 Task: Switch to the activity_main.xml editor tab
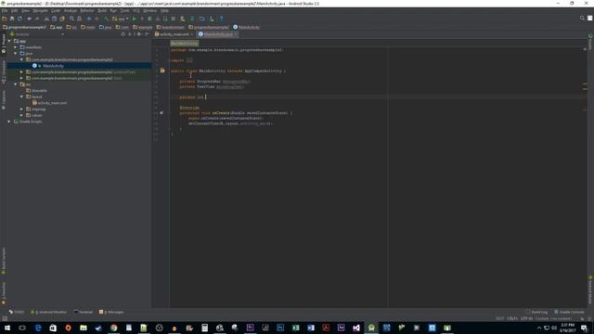pyautogui.click(x=174, y=34)
